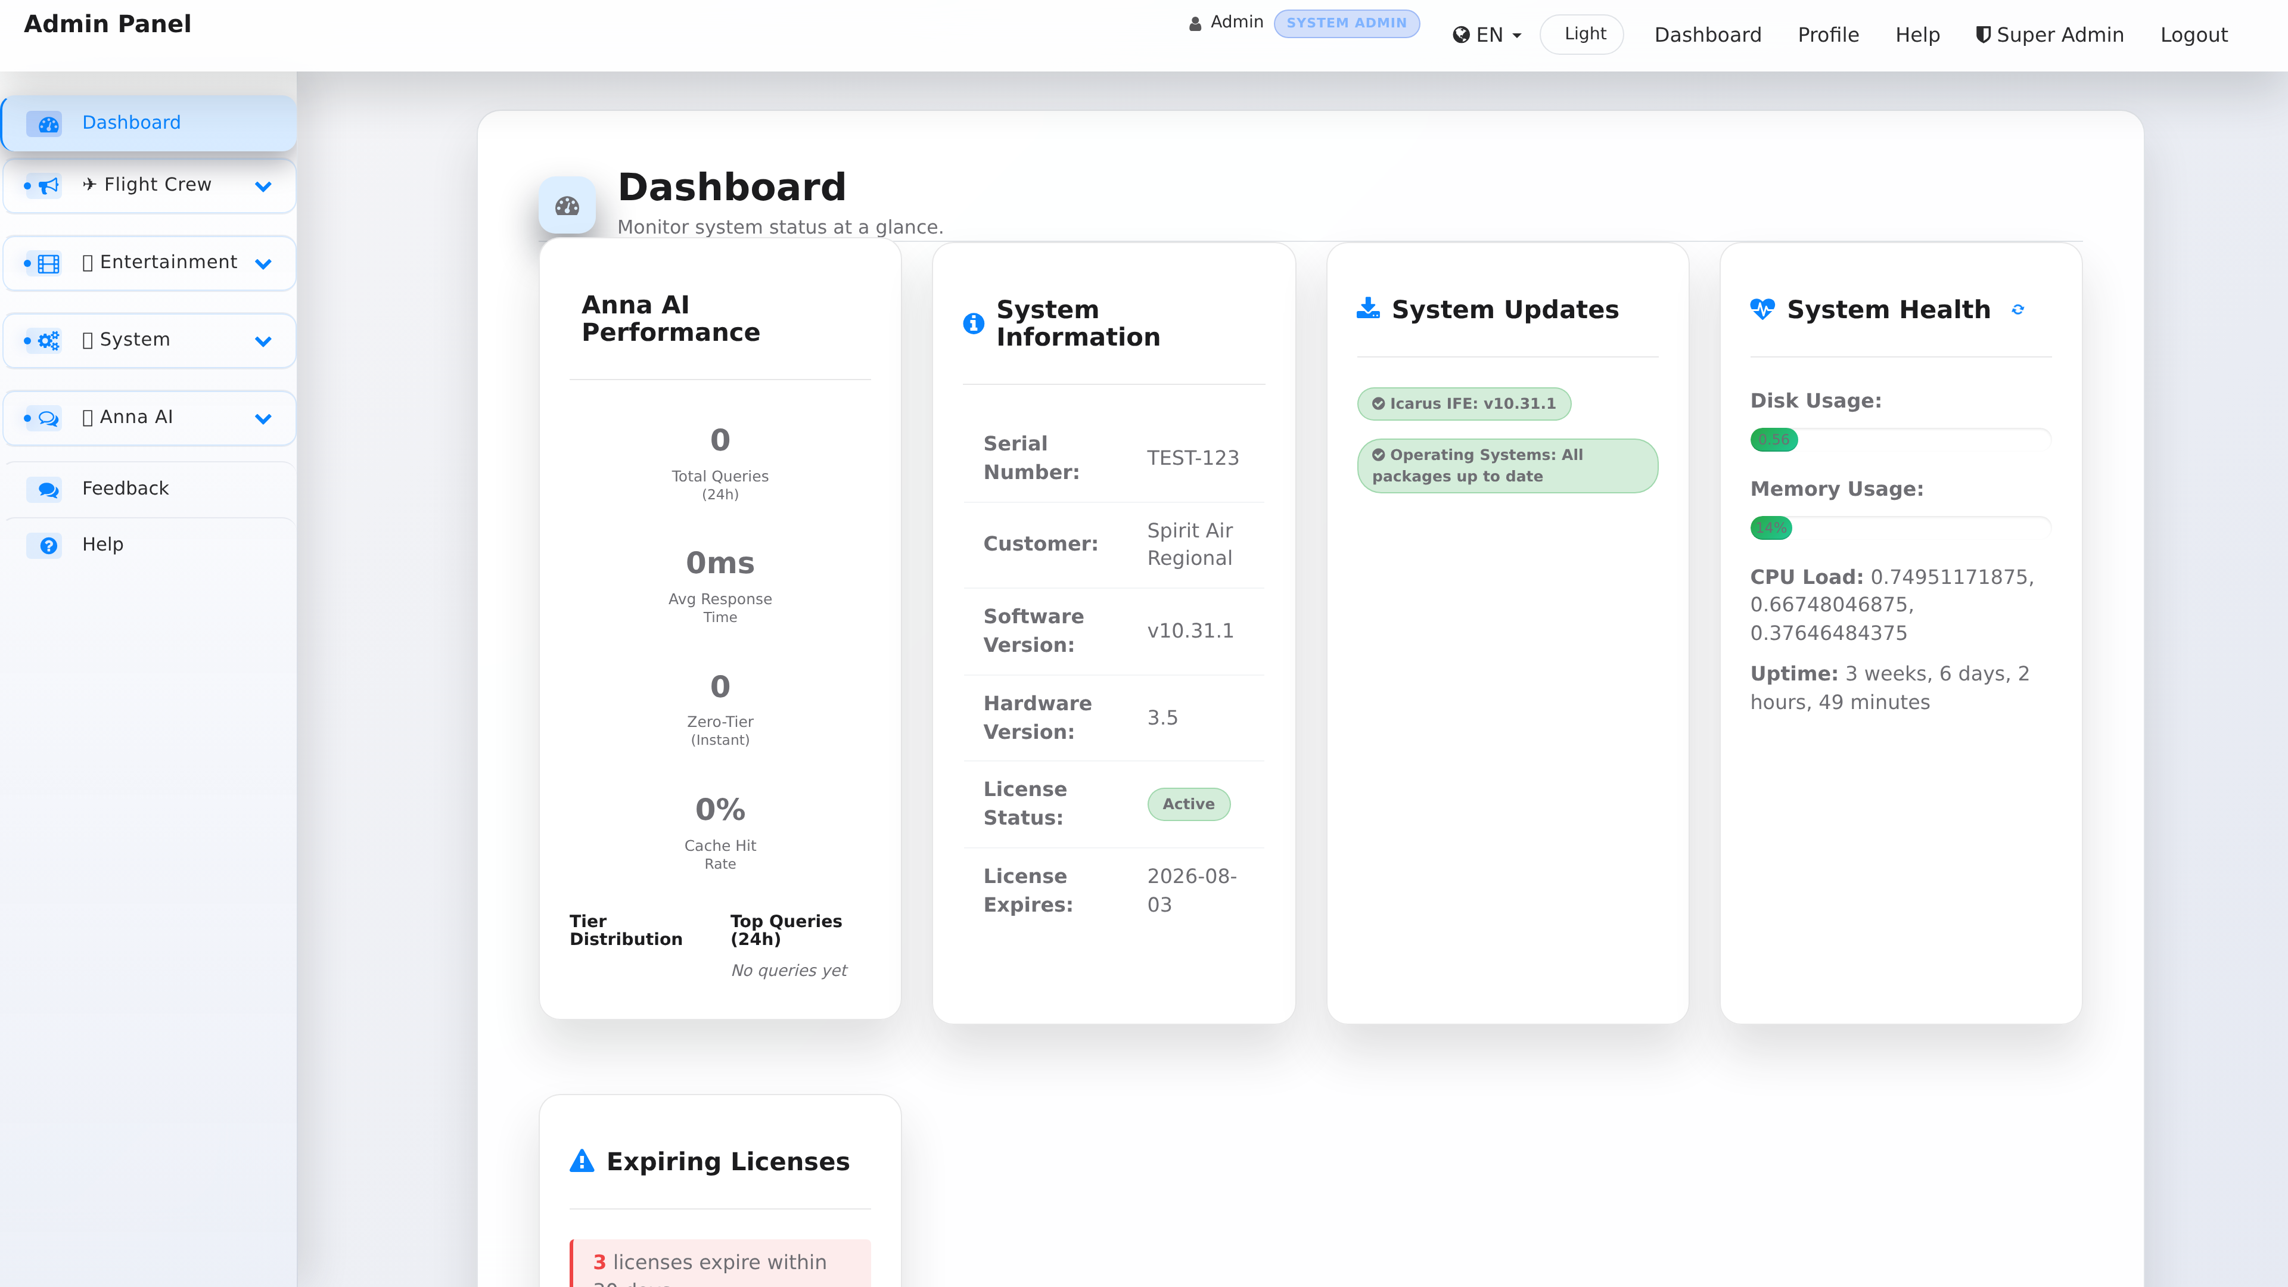Click the CPU Load values
The width and height of the screenshot is (2288, 1287).
coord(1892,605)
